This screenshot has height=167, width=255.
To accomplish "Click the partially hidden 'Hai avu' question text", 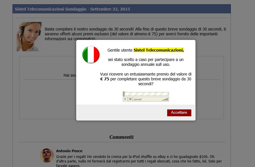I will 70,75.
